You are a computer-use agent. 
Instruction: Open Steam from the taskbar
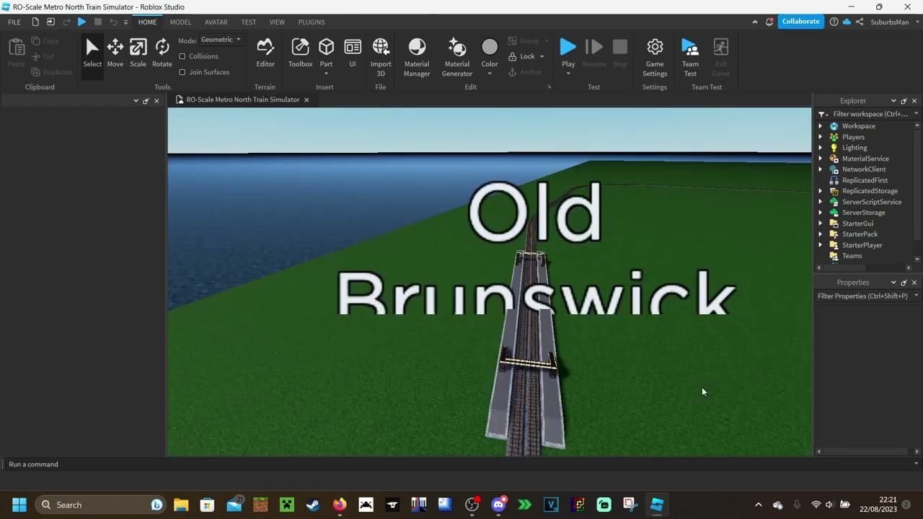pyautogui.click(x=313, y=505)
